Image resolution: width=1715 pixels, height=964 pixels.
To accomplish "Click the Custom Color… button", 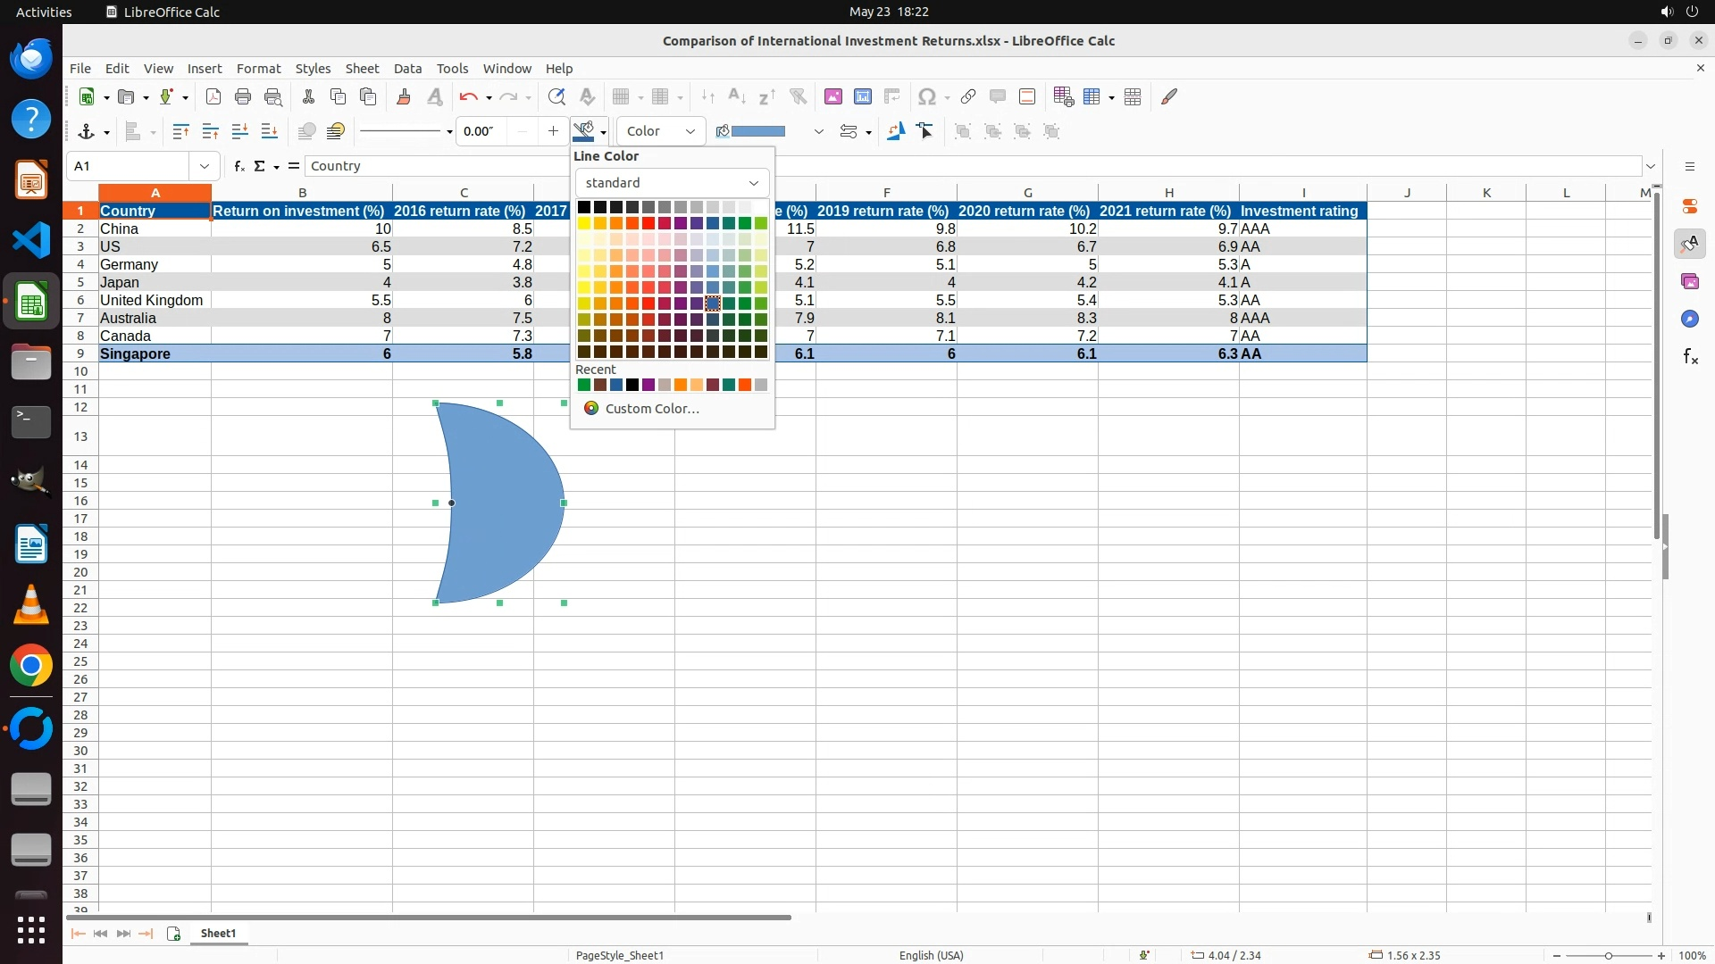I will click(651, 409).
